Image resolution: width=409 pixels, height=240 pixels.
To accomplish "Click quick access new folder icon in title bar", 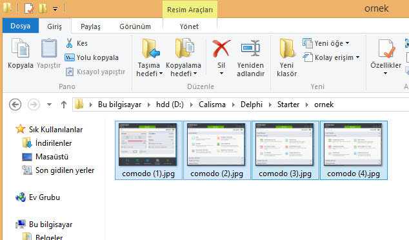I will pos(43,8).
